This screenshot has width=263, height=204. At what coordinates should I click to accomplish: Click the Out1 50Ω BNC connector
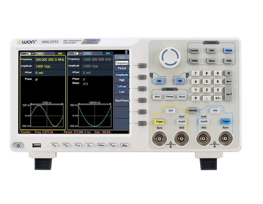pos(181,139)
